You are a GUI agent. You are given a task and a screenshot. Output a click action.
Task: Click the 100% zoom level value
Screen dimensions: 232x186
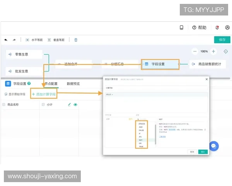pyautogui.click(x=204, y=52)
